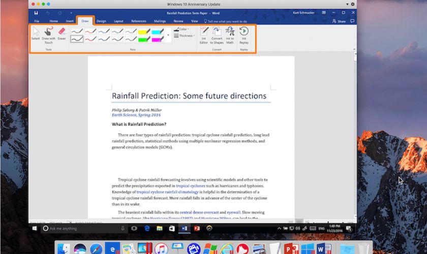Switch to the Design tab

click(101, 21)
